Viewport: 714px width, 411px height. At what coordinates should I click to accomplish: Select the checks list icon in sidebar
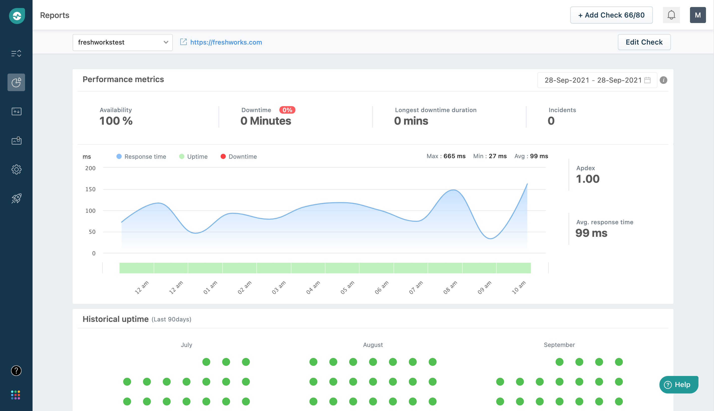[16, 53]
